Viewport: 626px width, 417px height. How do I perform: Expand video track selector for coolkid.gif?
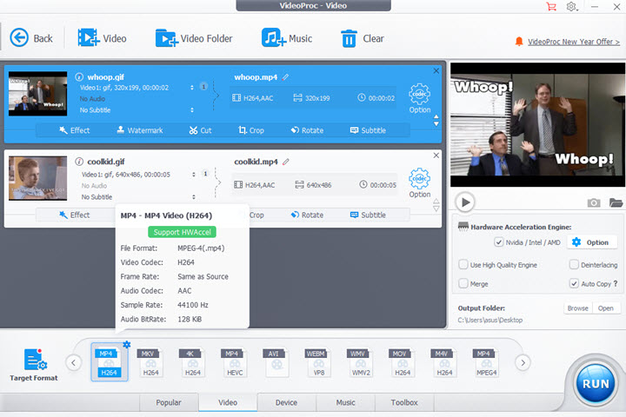[194, 175]
